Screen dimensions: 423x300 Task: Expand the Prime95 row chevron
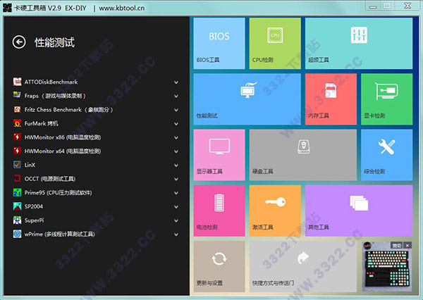(176, 193)
